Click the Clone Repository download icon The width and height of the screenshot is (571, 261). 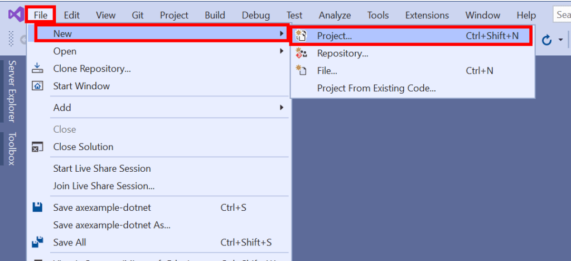click(x=37, y=69)
